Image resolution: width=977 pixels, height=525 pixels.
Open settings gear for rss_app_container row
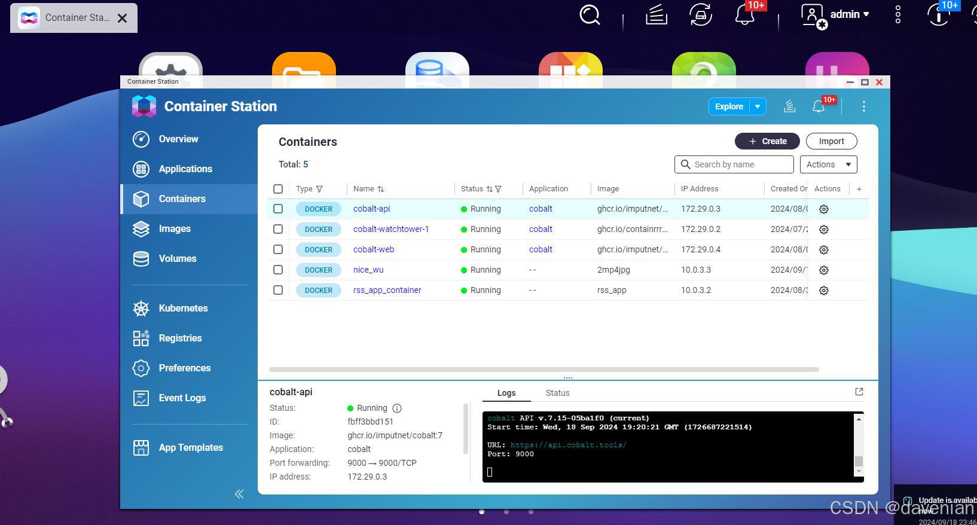click(824, 291)
